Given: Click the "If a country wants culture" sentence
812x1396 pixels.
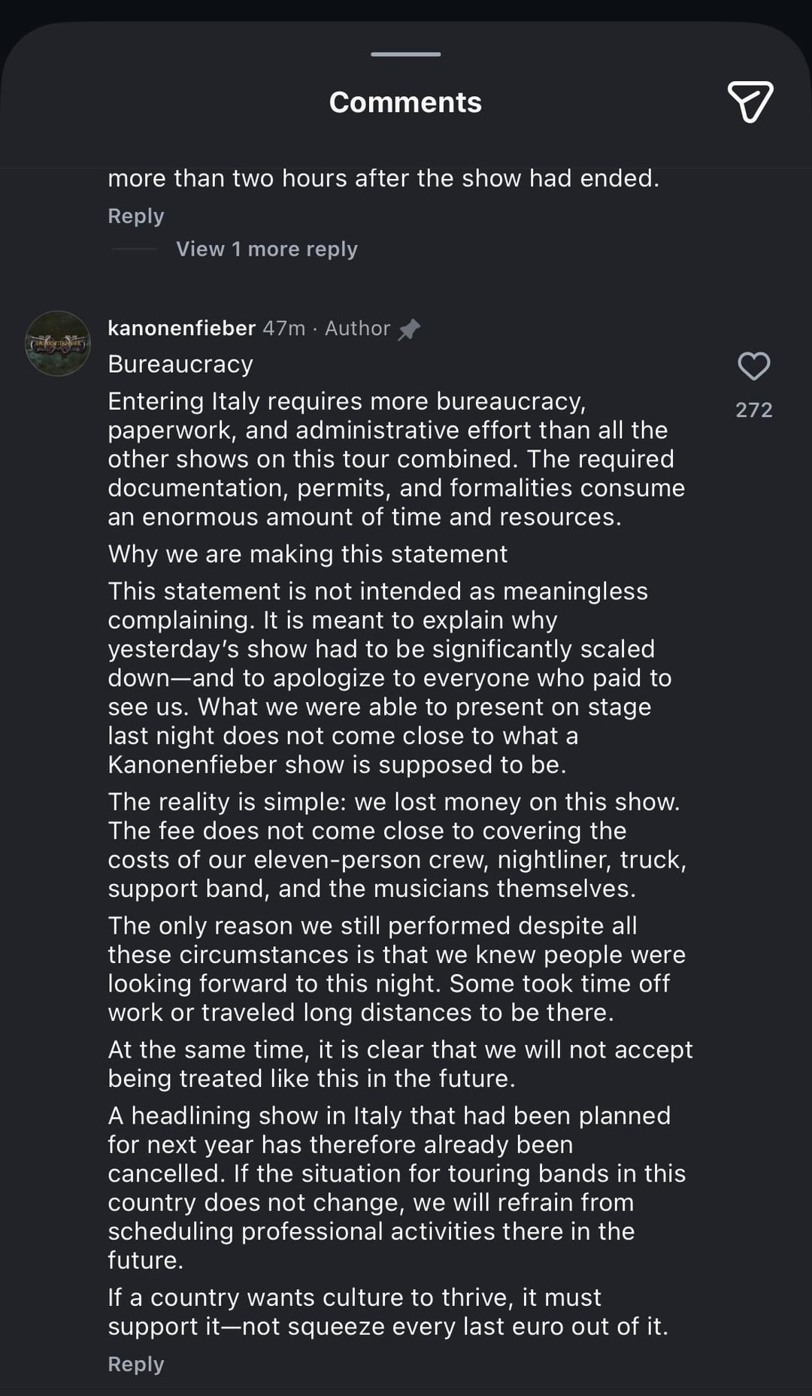Looking at the screenshot, I should pos(387,1312).
